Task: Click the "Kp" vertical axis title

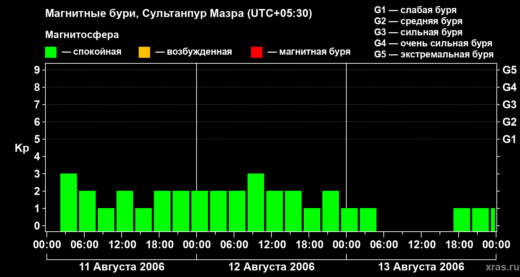Action: coord(22,148)
